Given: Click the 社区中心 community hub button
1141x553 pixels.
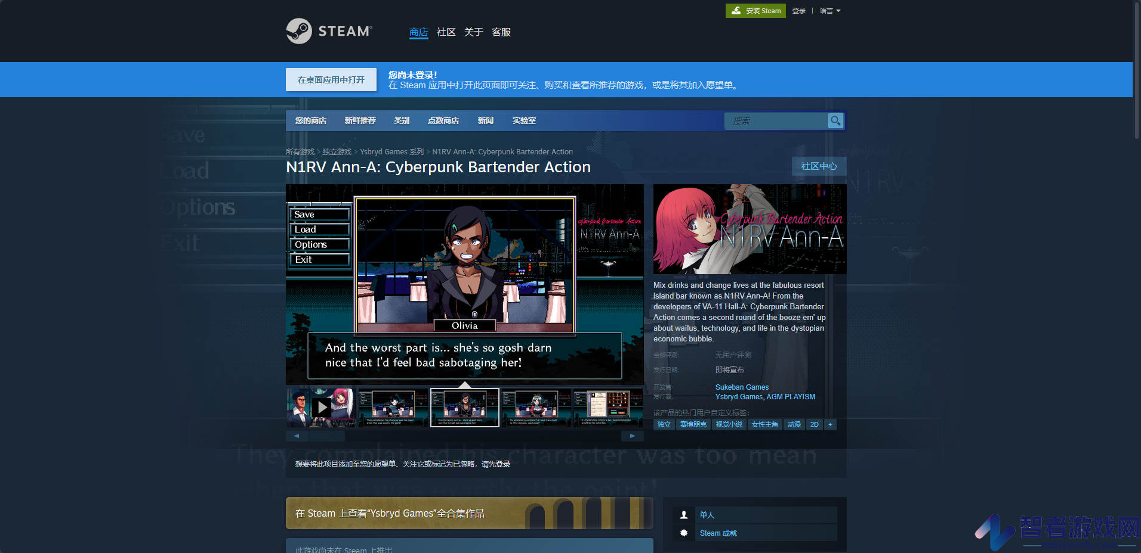Looking at the screenshot, I should tap(819, 166).
